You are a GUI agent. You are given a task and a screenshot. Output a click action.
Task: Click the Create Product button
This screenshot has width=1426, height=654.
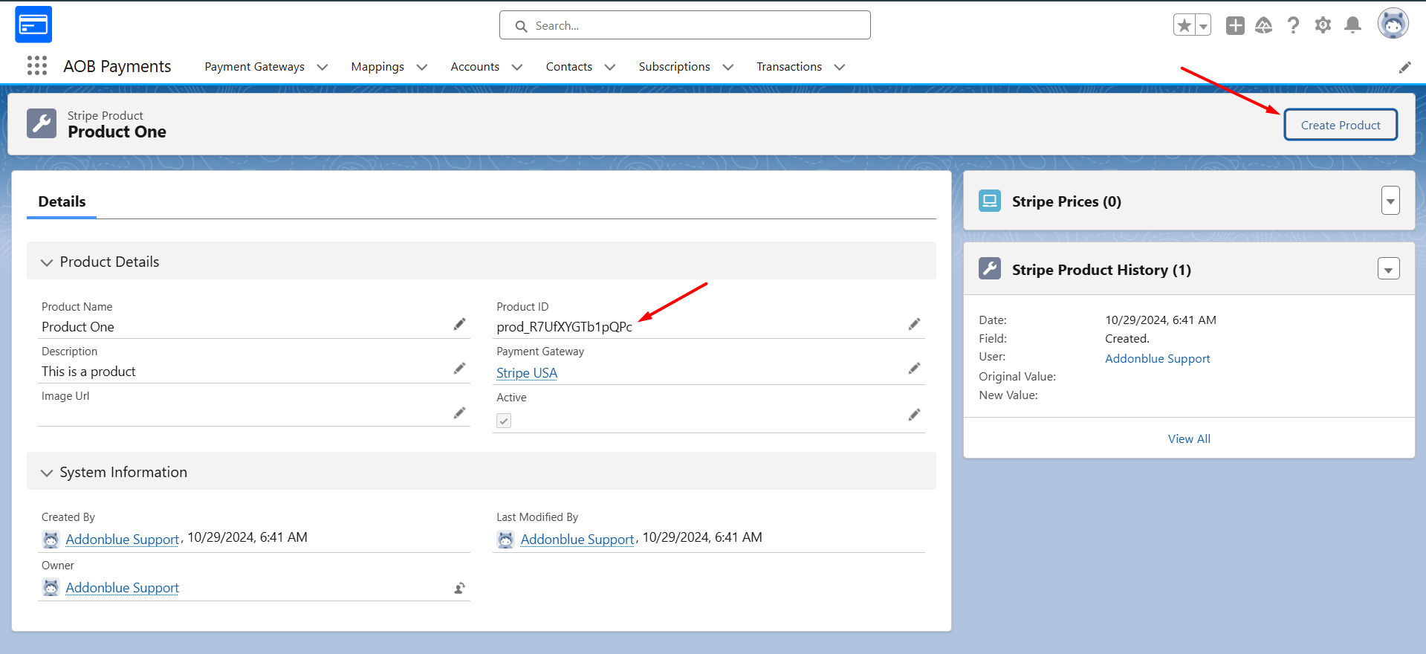(x=1341, y=125)
